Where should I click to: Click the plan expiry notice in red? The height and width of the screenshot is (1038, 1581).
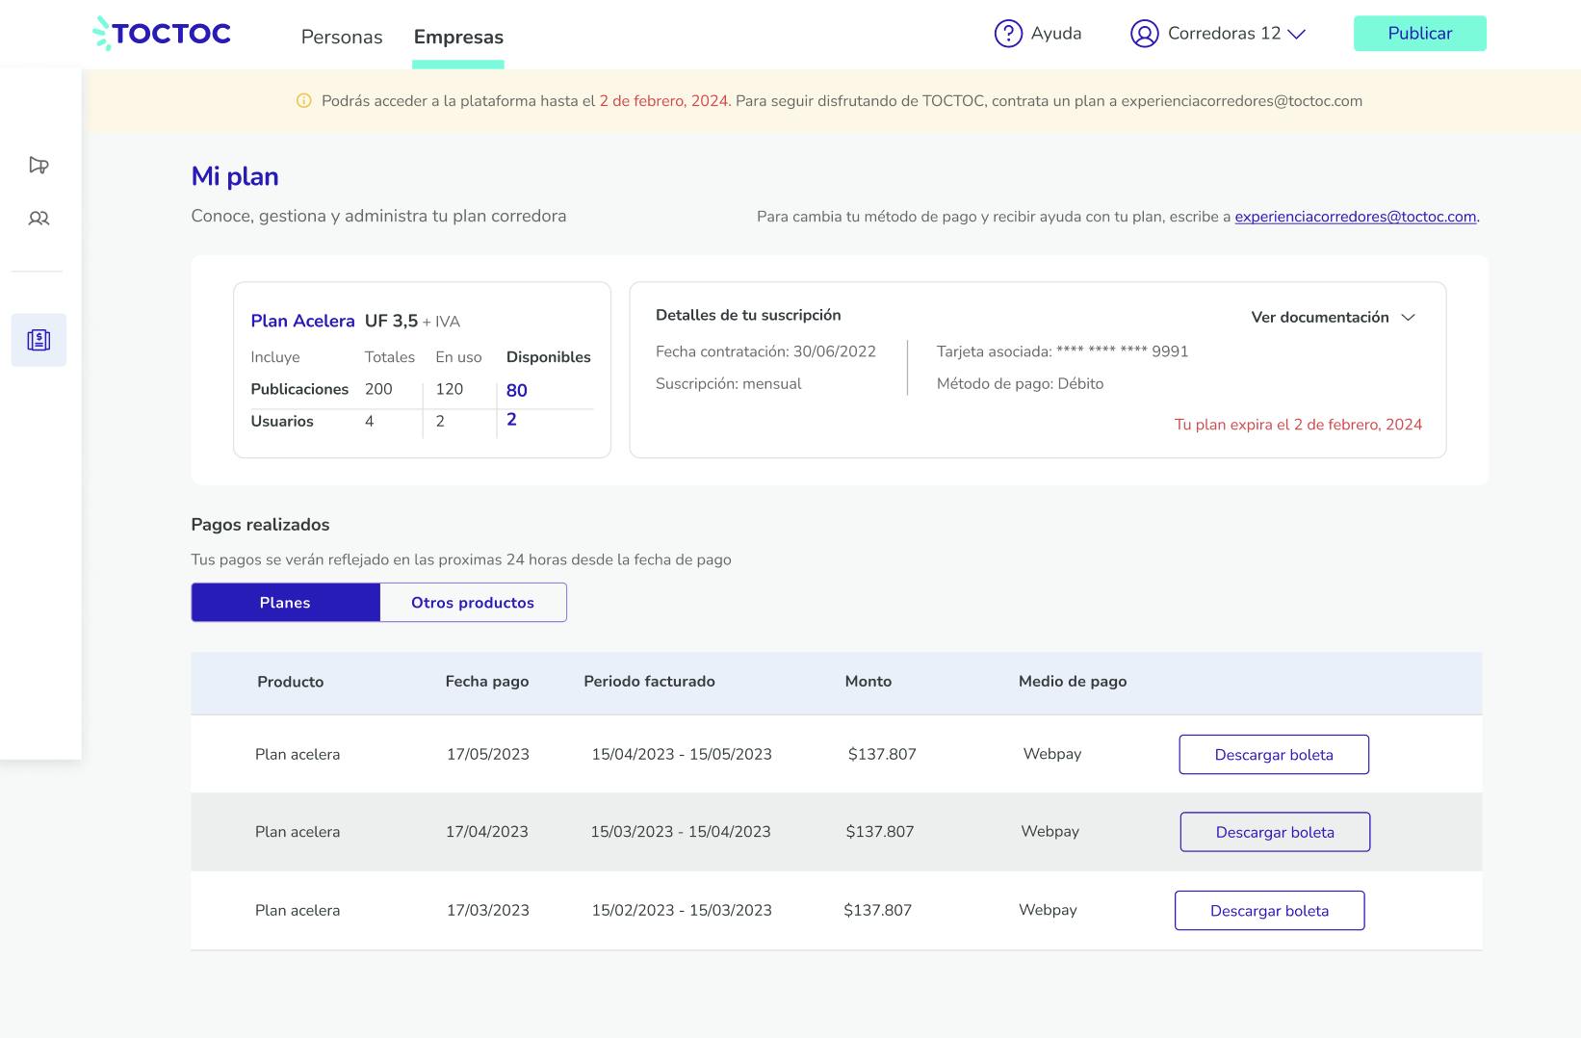pos(1298,425)
